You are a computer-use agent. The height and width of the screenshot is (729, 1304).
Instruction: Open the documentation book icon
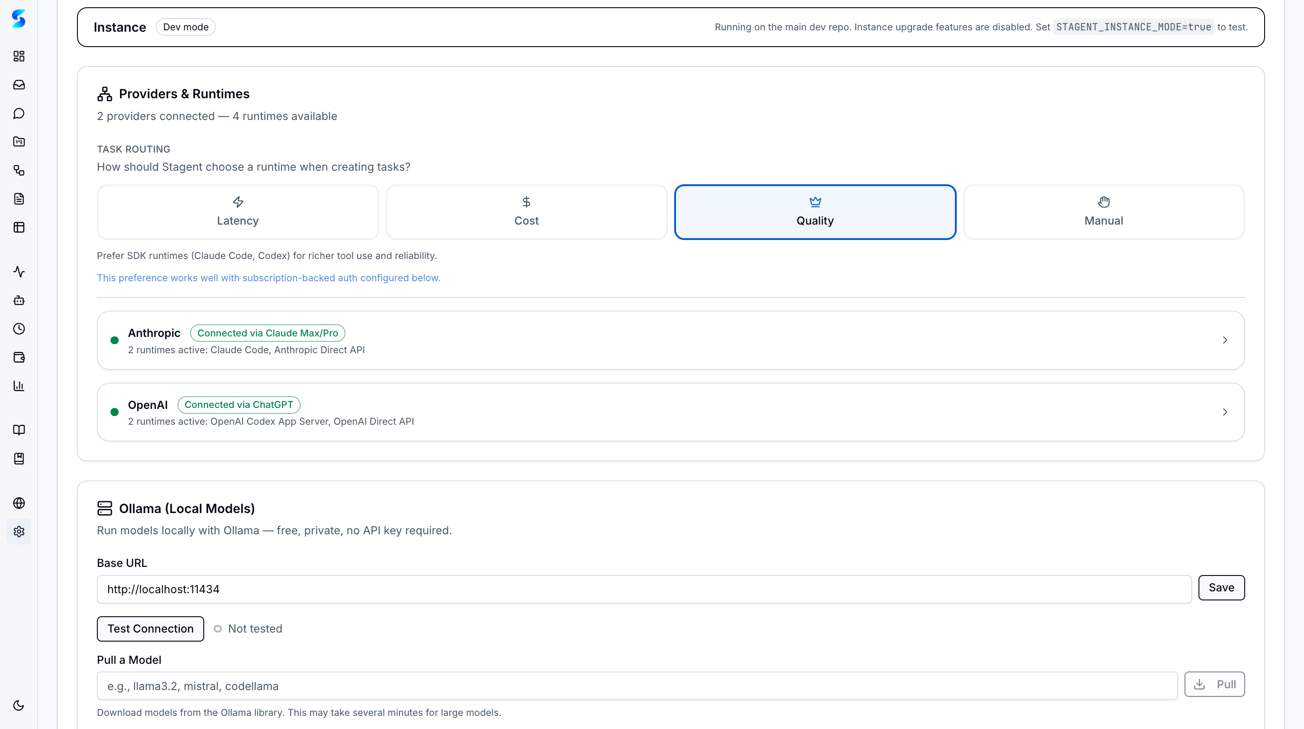(19, 430)
